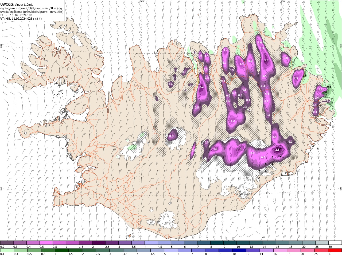Click the 1.7 value label on the map
This screenshot has height=256, width=342.
point(225,50)
